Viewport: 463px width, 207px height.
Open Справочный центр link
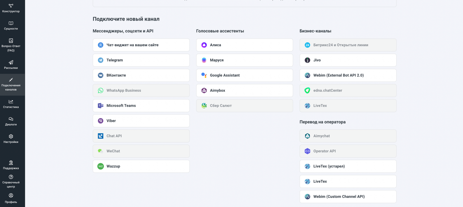(11, 181)
